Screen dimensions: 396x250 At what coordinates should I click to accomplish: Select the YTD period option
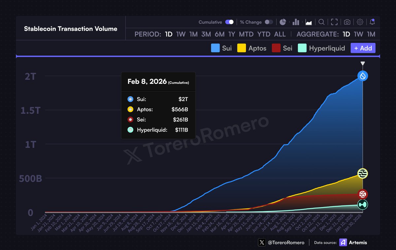pos(264,34)
